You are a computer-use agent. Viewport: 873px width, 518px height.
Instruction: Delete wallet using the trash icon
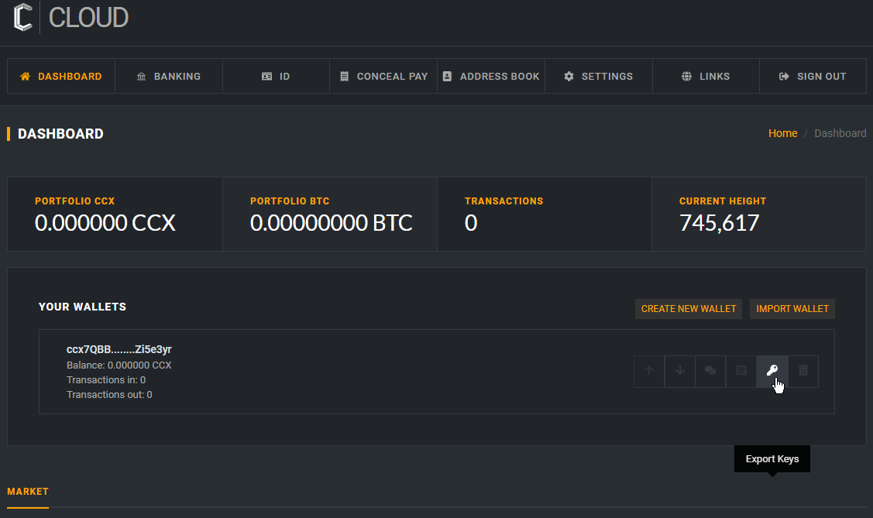(803, 371)
